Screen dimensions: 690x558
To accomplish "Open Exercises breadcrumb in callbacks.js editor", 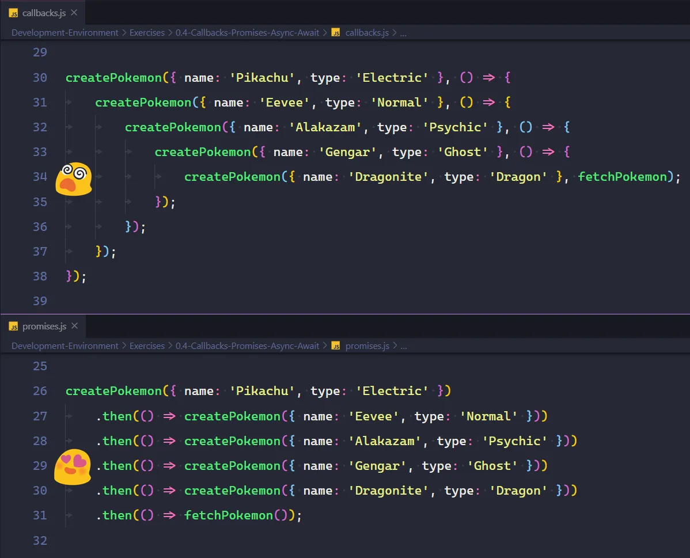I will click(147, 33).
